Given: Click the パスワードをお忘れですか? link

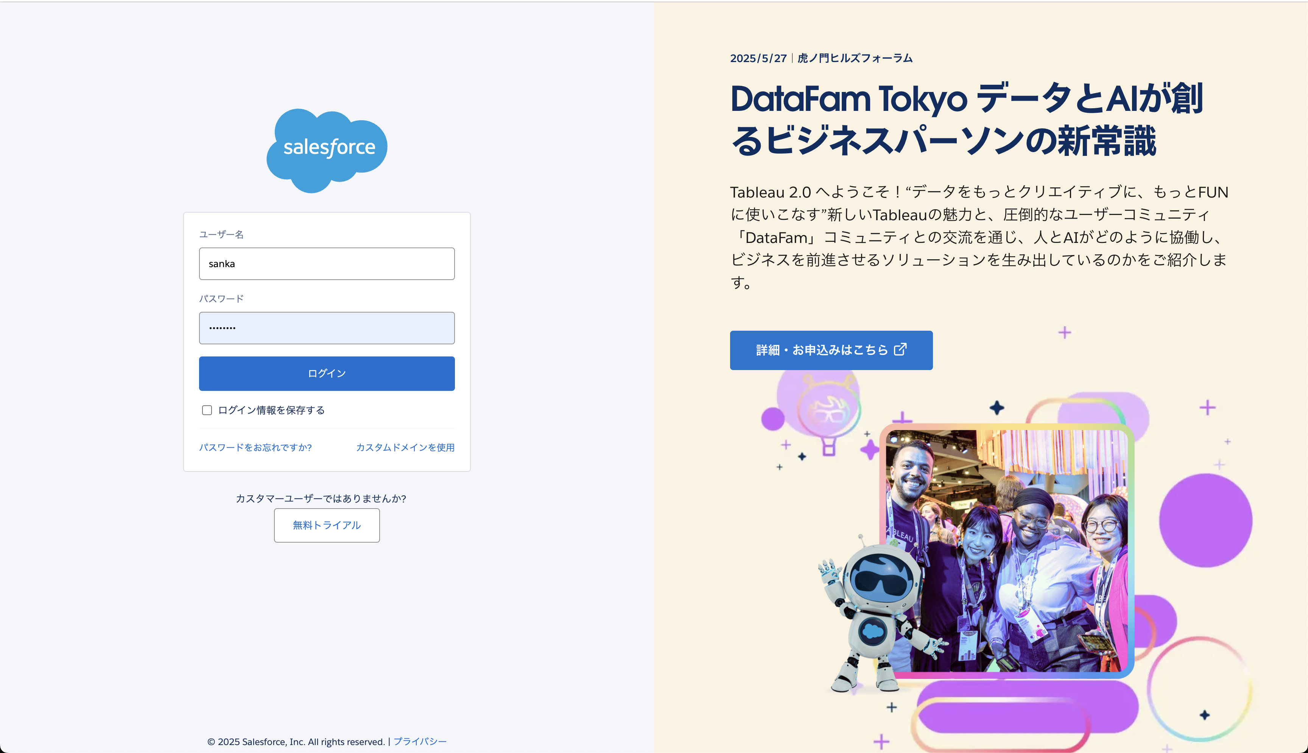Looking at the screenshot, I should coord(255,447).
